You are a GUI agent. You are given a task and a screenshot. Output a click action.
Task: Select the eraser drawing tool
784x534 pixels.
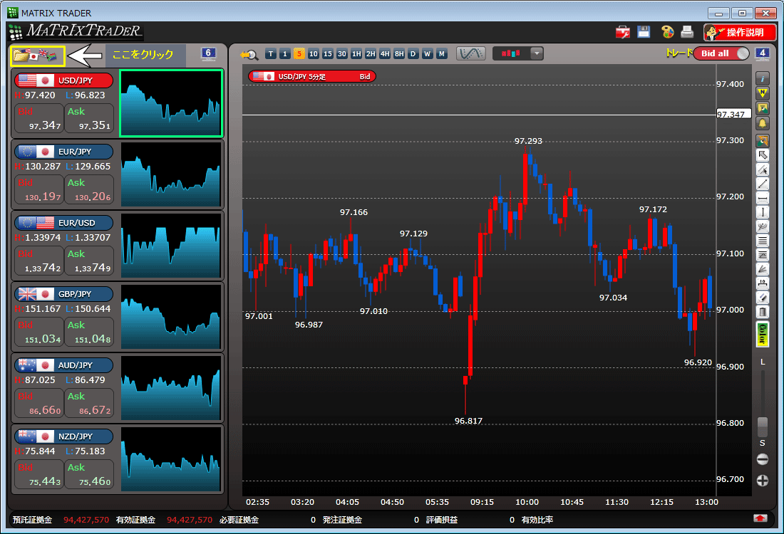click(763, 298)
